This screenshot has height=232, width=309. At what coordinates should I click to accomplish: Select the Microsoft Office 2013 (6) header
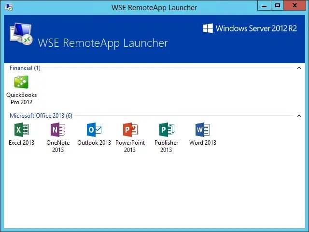[41, 116]
